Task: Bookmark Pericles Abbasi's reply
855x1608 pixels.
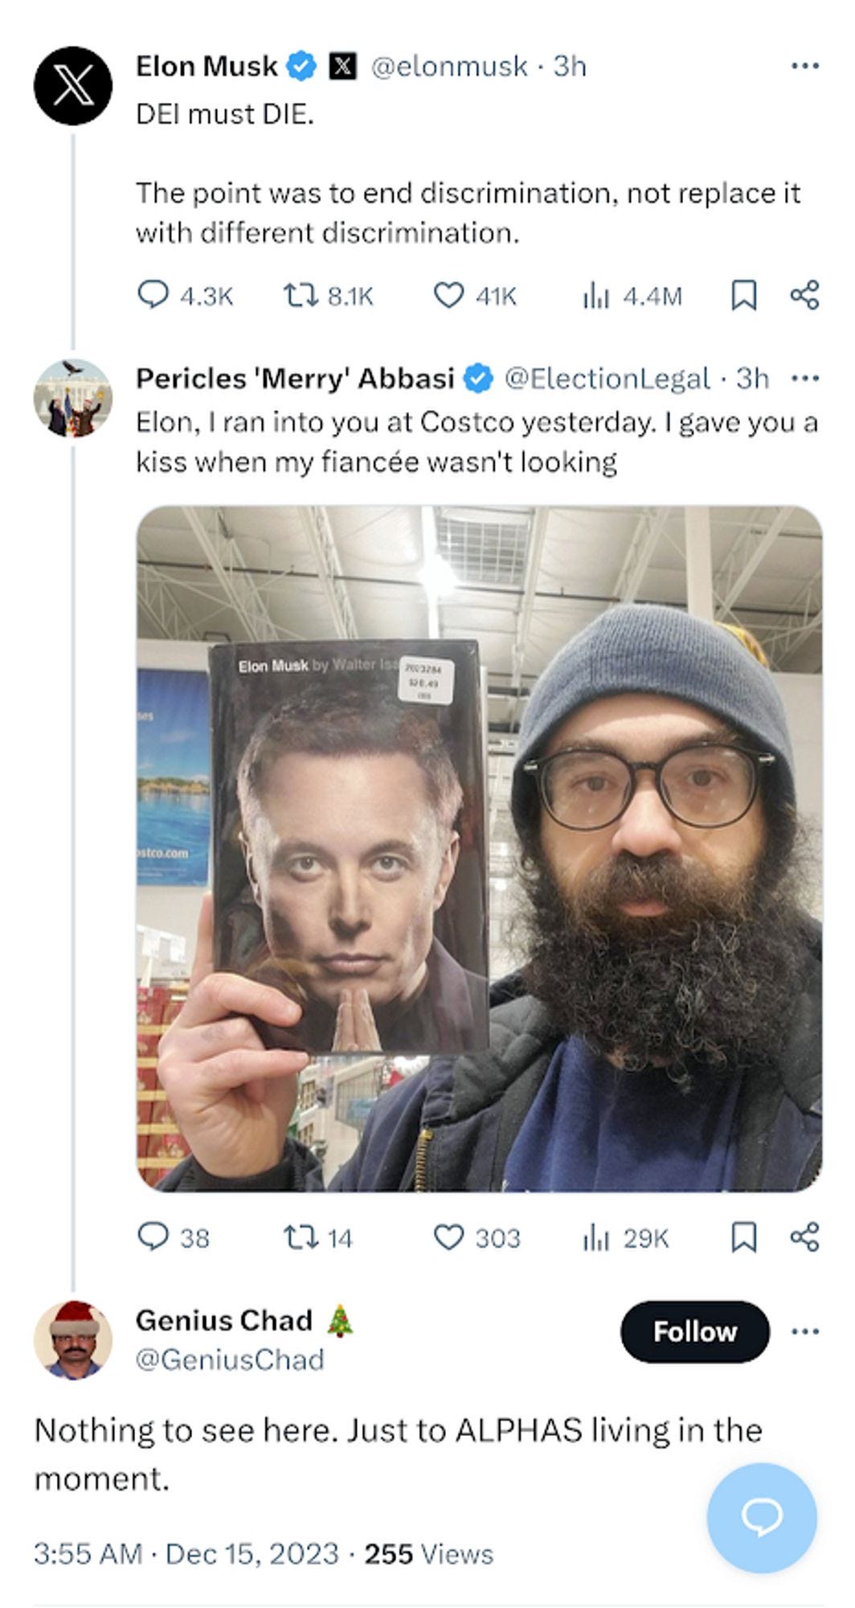Action: tap(743, 1237)
